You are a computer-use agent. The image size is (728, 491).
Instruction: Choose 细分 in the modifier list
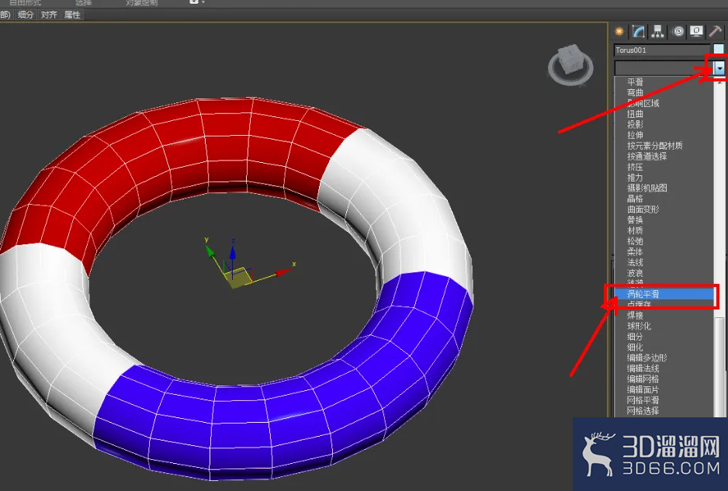click(635, 337)
